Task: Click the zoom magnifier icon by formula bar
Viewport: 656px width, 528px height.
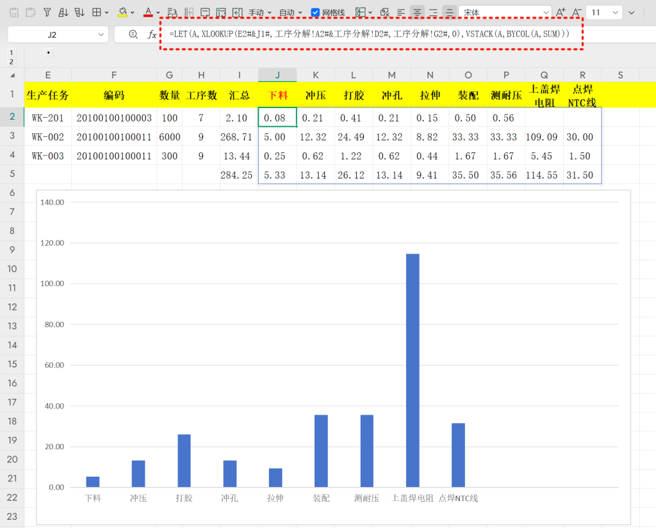Action: click(133, 35)
